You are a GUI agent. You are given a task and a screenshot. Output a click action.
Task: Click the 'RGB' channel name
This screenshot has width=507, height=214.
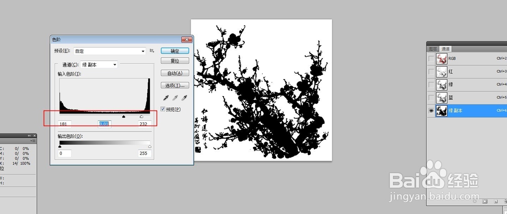click(x=452, y=59)
